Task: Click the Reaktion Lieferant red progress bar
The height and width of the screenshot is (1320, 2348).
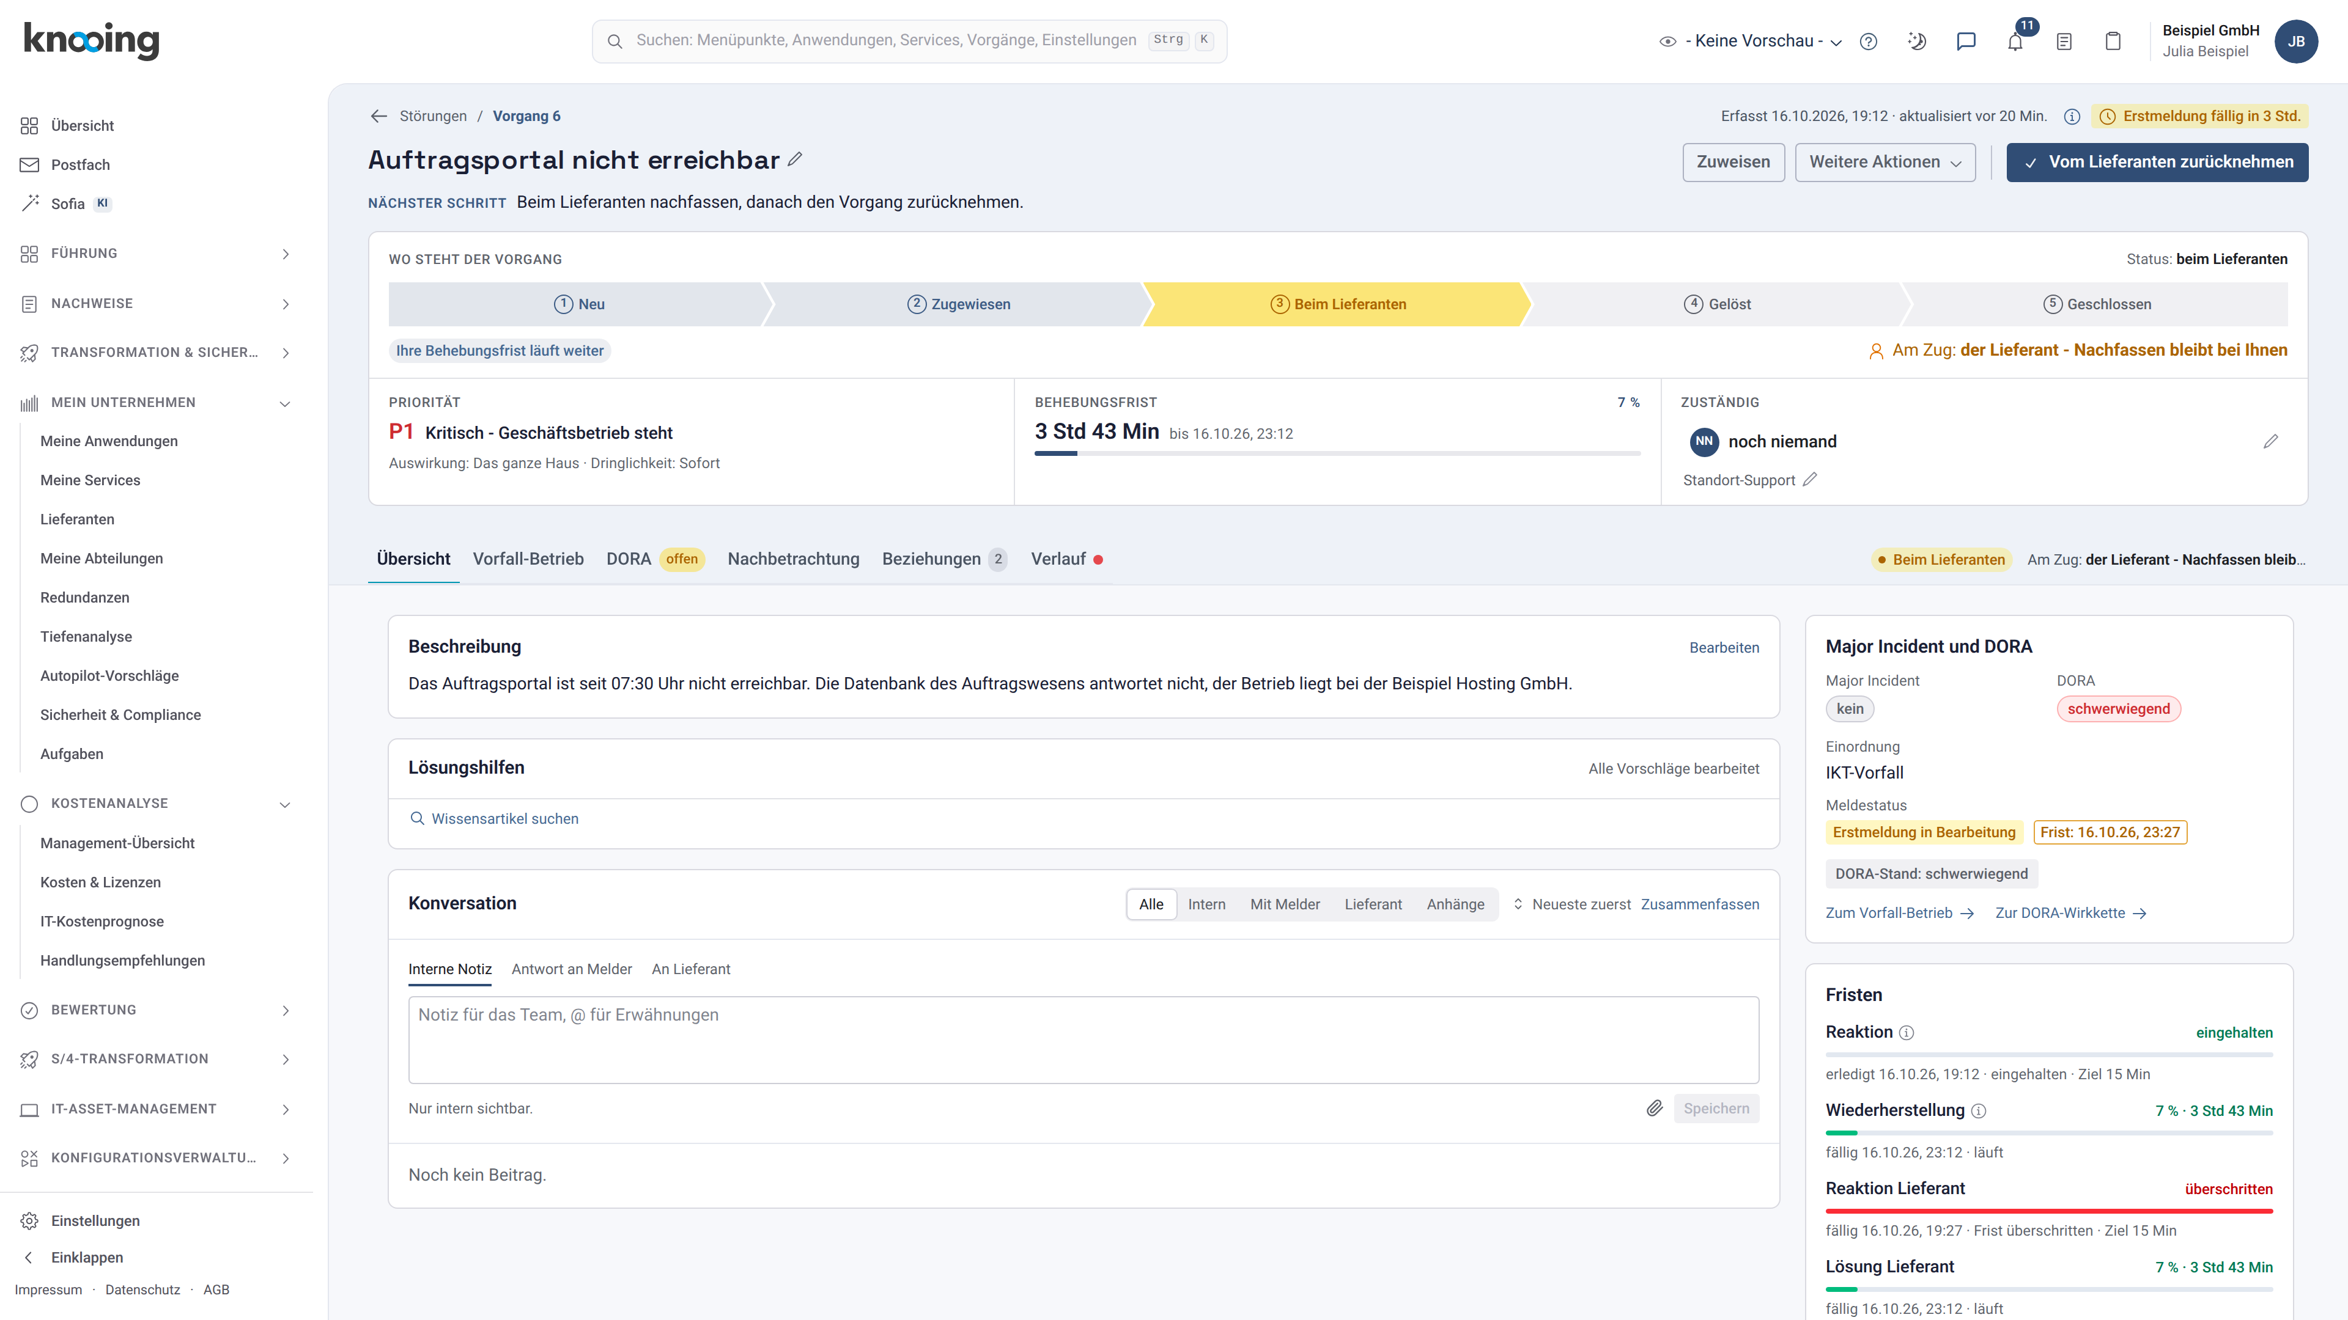Action: click(2048, 1211)
